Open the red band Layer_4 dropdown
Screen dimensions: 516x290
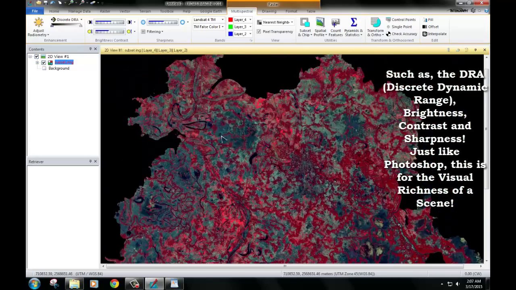[x=250, y=19]
